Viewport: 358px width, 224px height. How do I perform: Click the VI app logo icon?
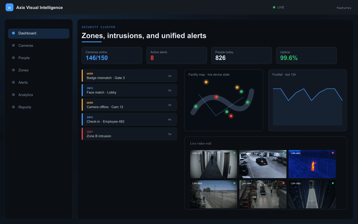(10, 8)
